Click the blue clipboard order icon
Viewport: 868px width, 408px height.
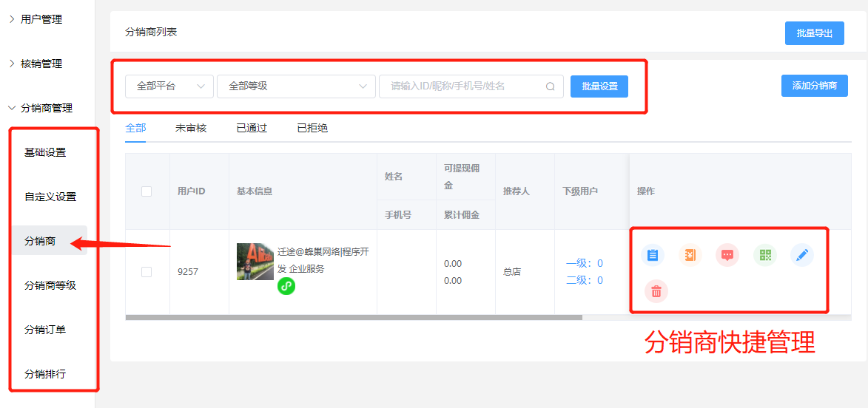click(652, 255)
